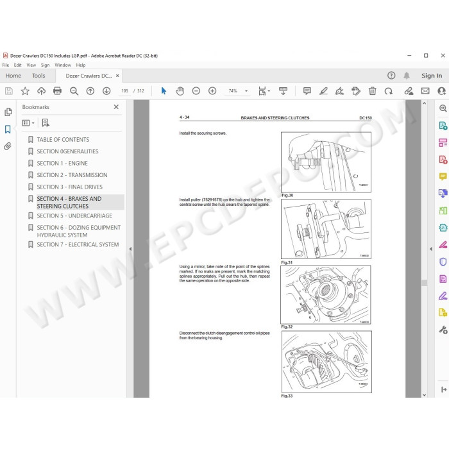Click the upload to cloud icon
Viewport: 449px width, 449px height.
coord(41,91)
